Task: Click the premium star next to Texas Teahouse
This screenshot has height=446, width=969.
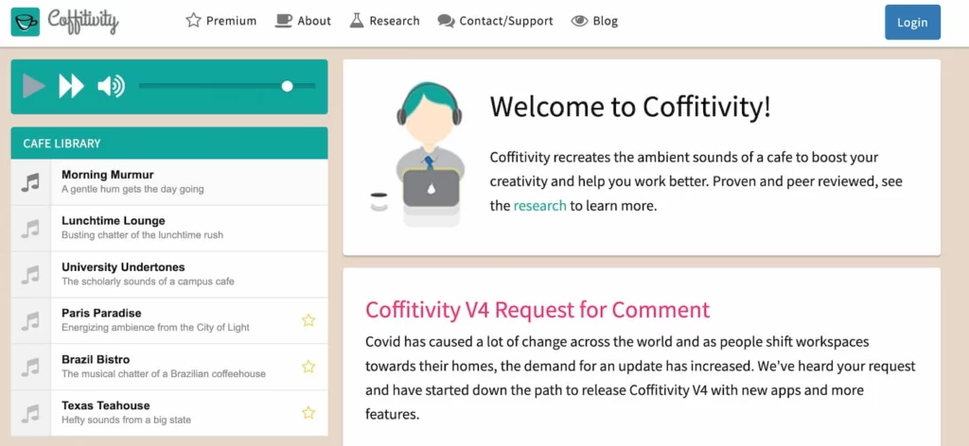Action: point(308,413)
